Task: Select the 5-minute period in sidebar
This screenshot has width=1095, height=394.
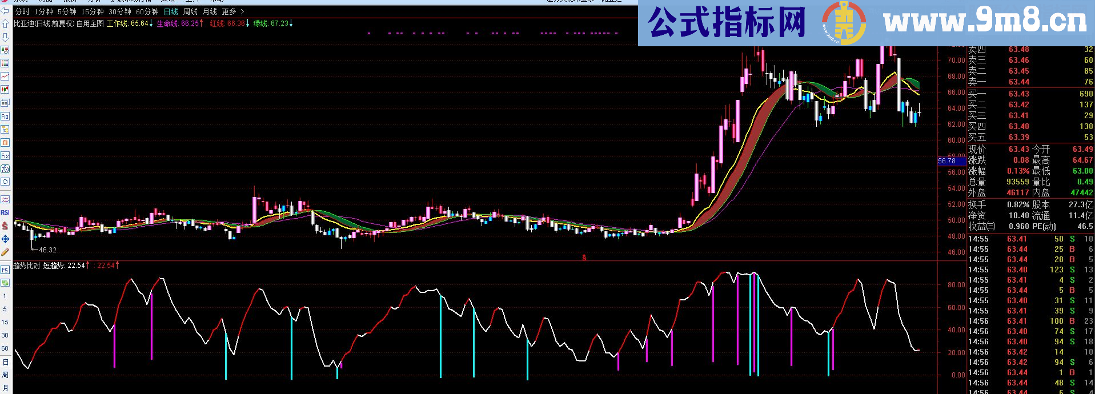Action: (5, 309)
